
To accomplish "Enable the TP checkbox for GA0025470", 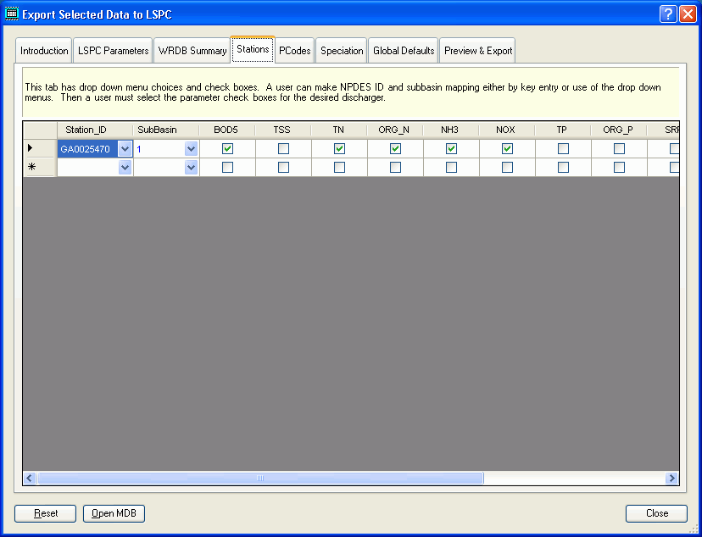I will (x=562, y=147).
